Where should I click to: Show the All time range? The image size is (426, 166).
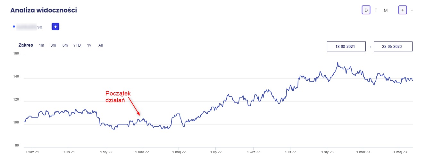101,45
